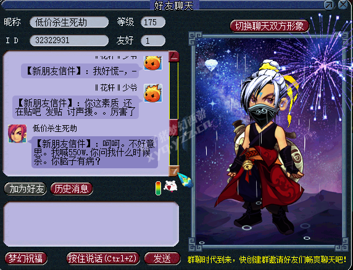Click 按住说话 (Ctrl+Z) voice button
Screen dimensions: 353x270
(x=103, y=258)
